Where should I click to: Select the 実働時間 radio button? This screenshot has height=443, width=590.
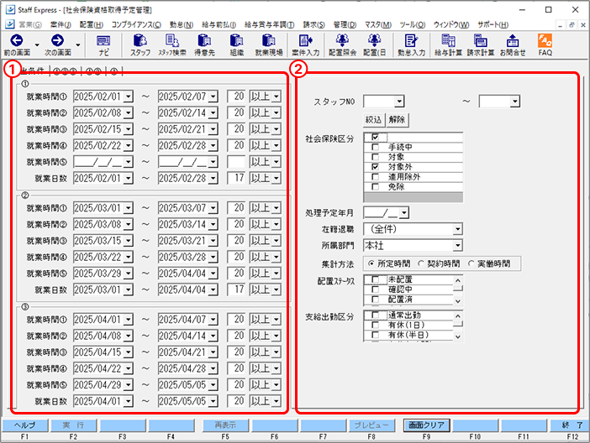pos(471,263)
